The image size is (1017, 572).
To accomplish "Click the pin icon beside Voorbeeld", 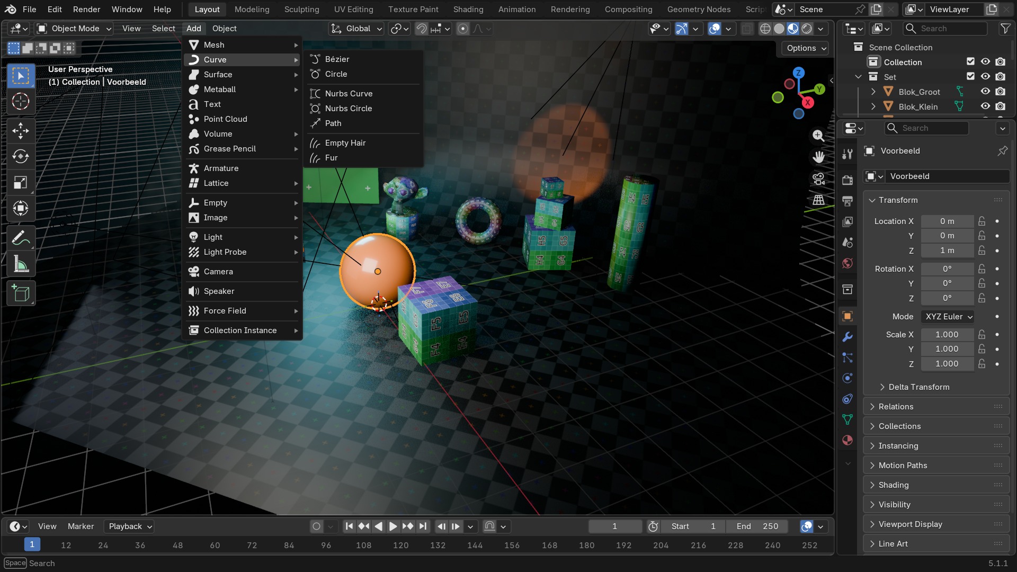I will (x=1002, y=151).
